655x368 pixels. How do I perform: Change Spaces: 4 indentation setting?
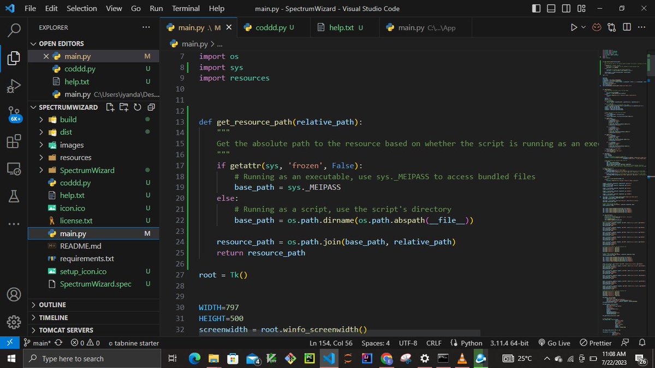(376, 343)
